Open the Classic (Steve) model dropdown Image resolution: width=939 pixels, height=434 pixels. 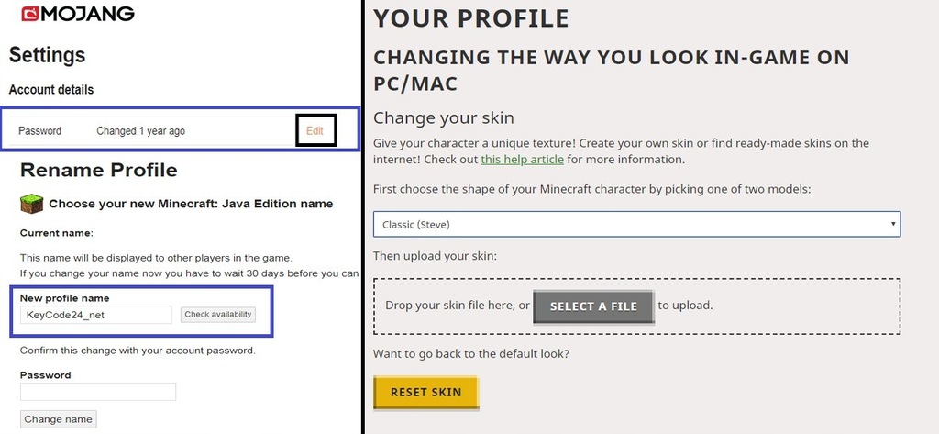tap(636, 224)
